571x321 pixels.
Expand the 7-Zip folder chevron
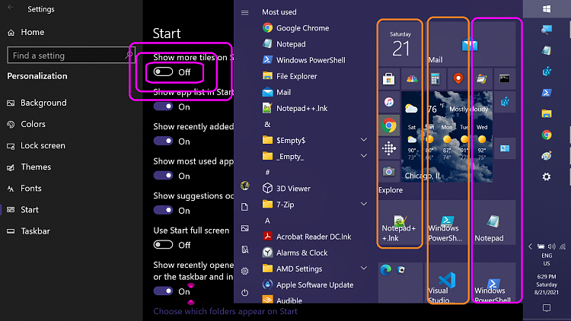click(363, 204)
